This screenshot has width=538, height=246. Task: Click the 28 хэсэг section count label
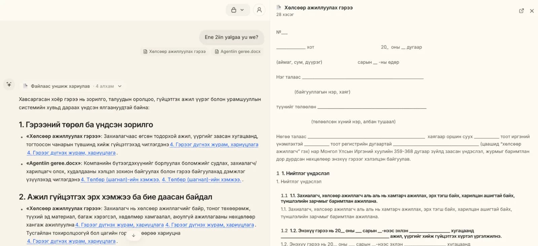tap(285, 14)
